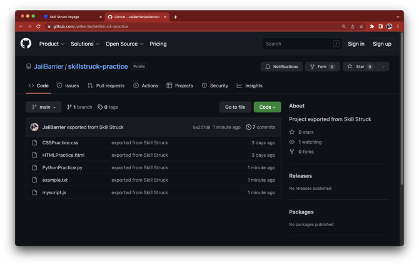Screen dimensions: 419x266
Task: Click the browser address bar URL
Action: (91, 26)
